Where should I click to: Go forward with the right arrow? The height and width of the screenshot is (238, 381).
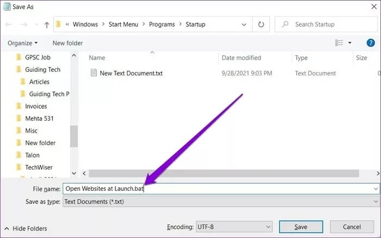[x=24, y=24]
